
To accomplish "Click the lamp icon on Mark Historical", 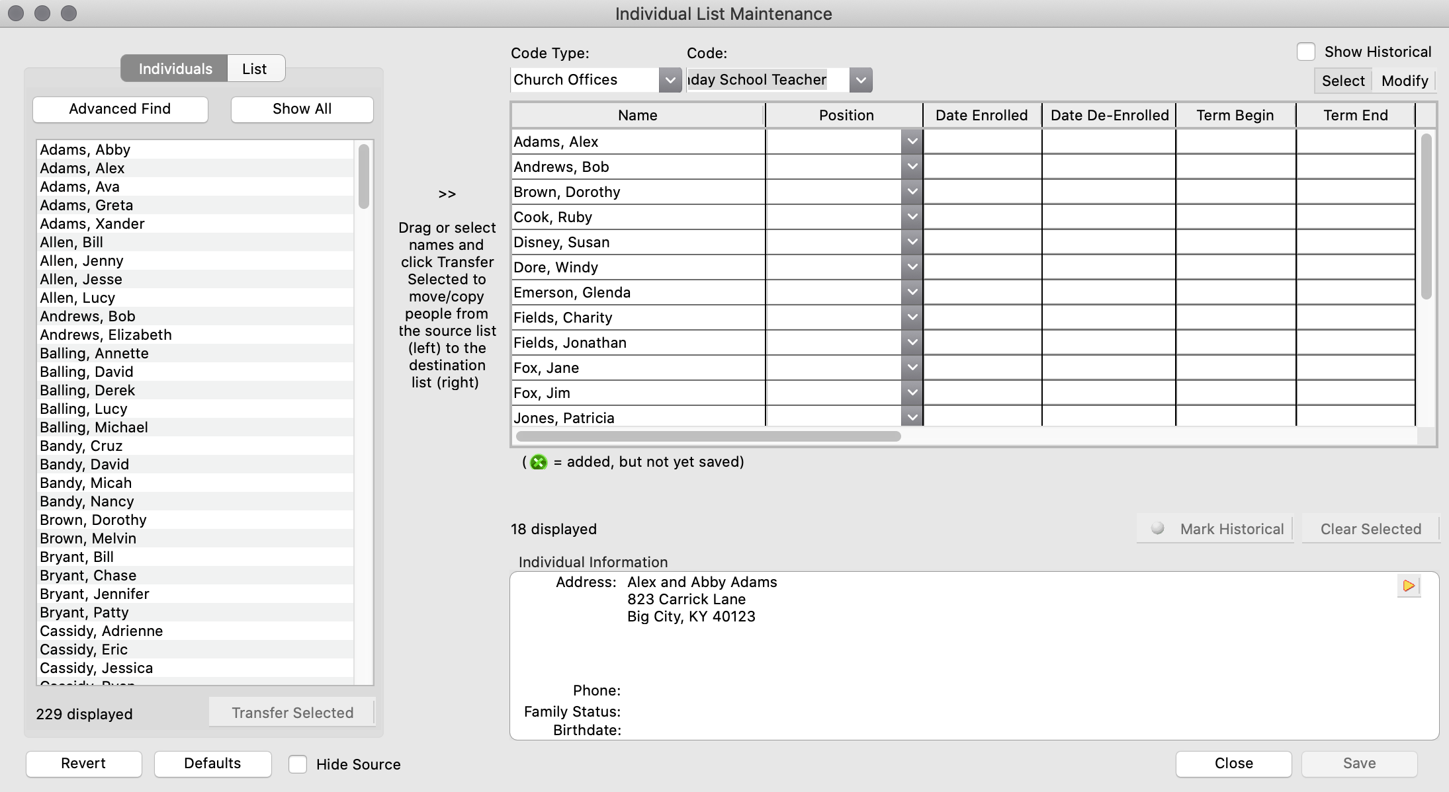I will click(1158, 528).
